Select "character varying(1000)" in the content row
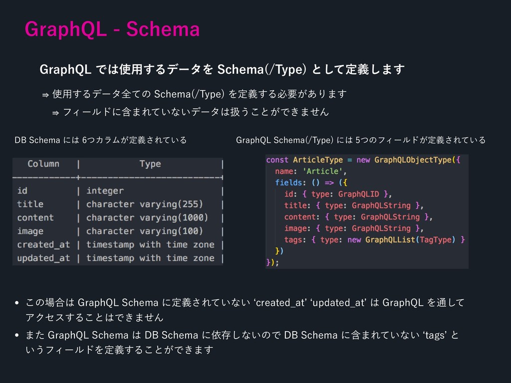511x383 pixels. pyautogui.click(x=147, y=217)
